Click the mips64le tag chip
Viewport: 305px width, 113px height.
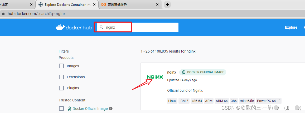tap(247, 101)
